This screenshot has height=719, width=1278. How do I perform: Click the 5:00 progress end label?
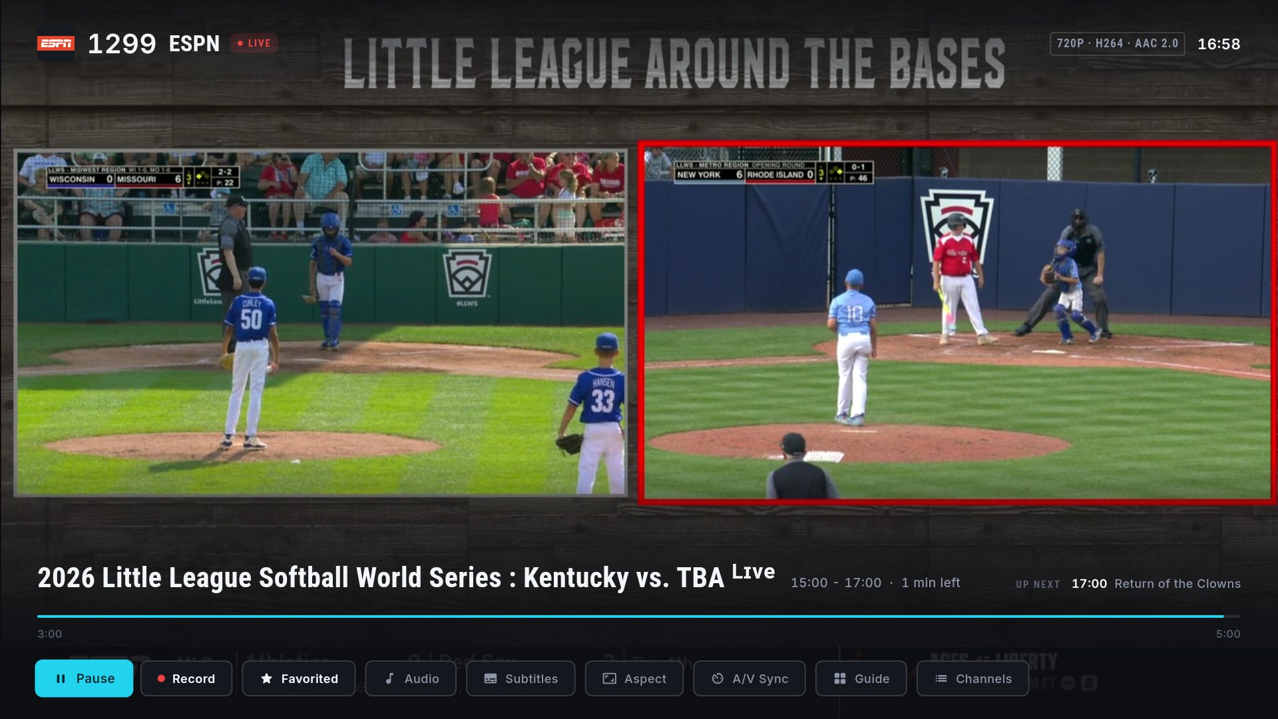point(1228,634)
